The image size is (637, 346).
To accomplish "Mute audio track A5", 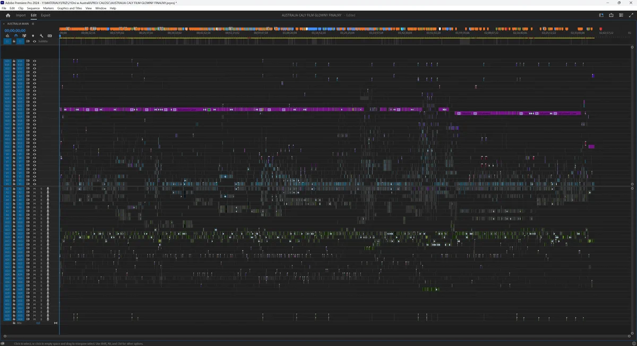I will point(35,203).
